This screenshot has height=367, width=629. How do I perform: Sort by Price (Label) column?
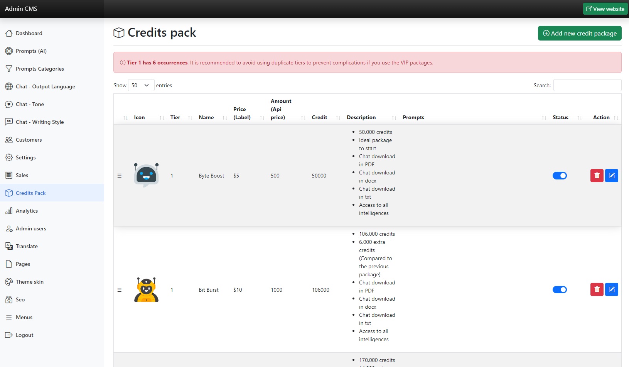click(242, 113)
